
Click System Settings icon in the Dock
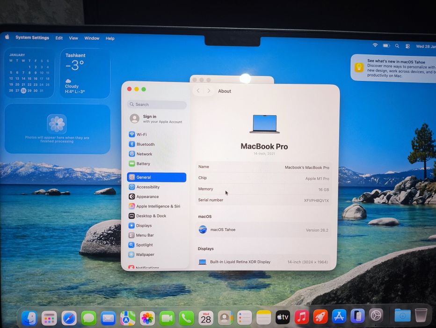pos(376,316)
